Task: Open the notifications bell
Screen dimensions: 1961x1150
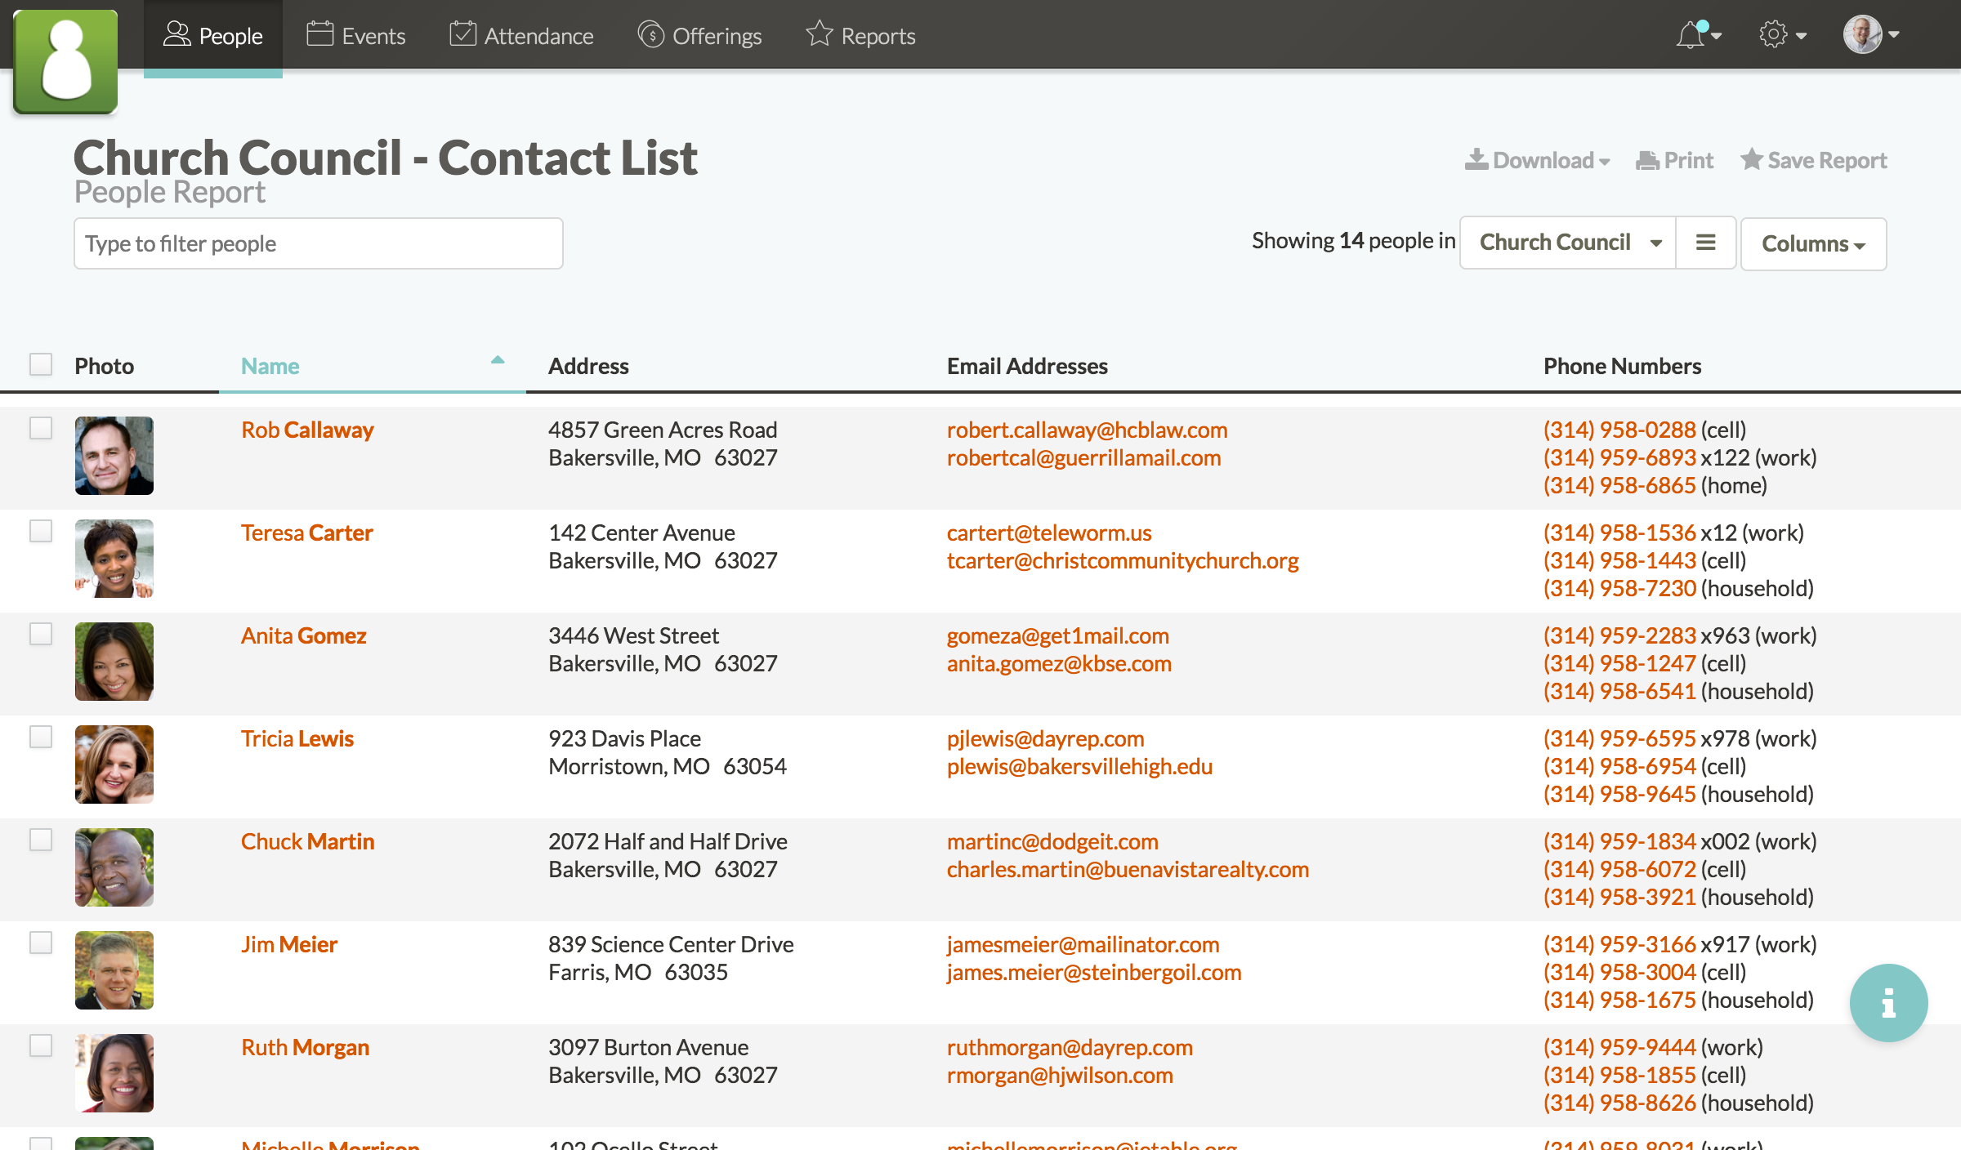Action: (x=1698, y=35)
